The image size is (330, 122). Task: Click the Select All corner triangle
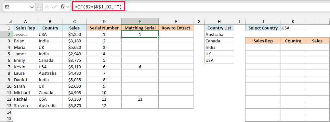pyautogui.click(x=10, y=22)
